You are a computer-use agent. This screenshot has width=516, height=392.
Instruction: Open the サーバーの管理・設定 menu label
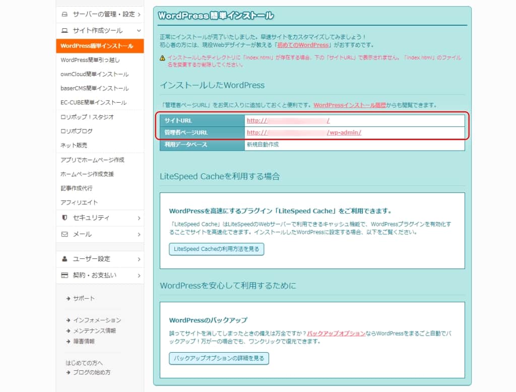(104, 14)
